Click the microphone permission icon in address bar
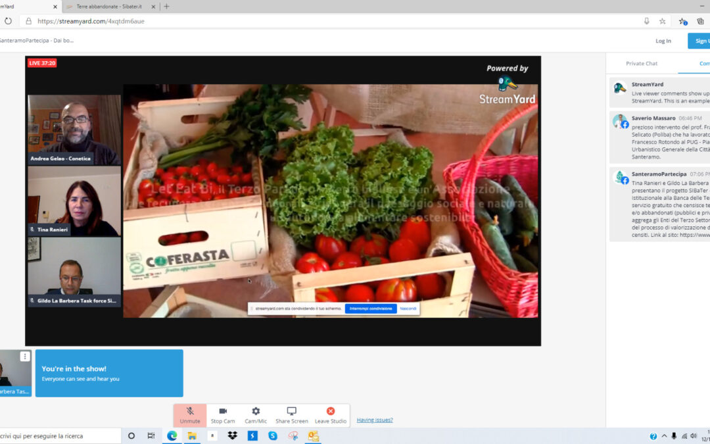The height and width of the screenshot is (444, 710). 647,21
